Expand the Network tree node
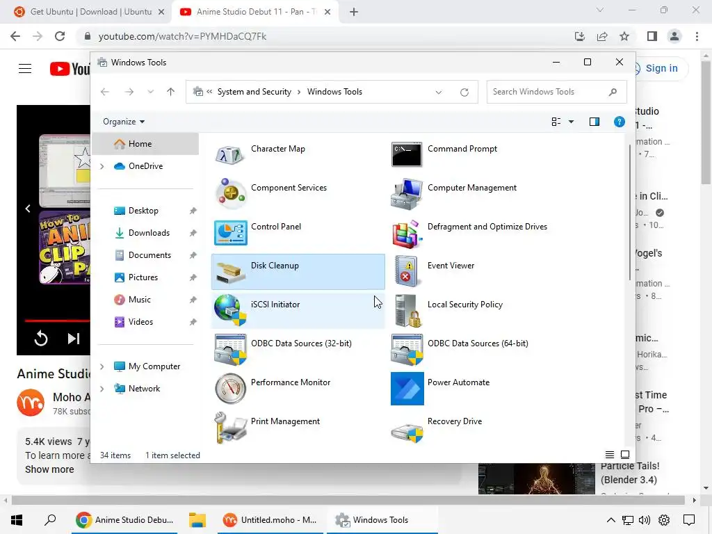The image size is (712, 534). click(102, 389)
